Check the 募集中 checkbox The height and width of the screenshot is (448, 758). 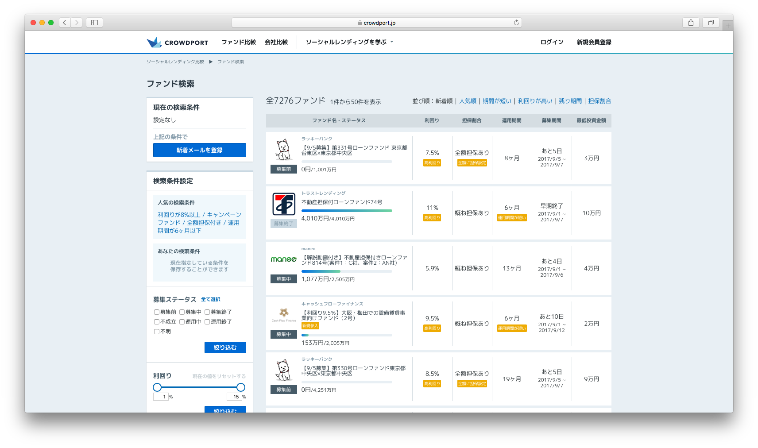click(182, 312)
